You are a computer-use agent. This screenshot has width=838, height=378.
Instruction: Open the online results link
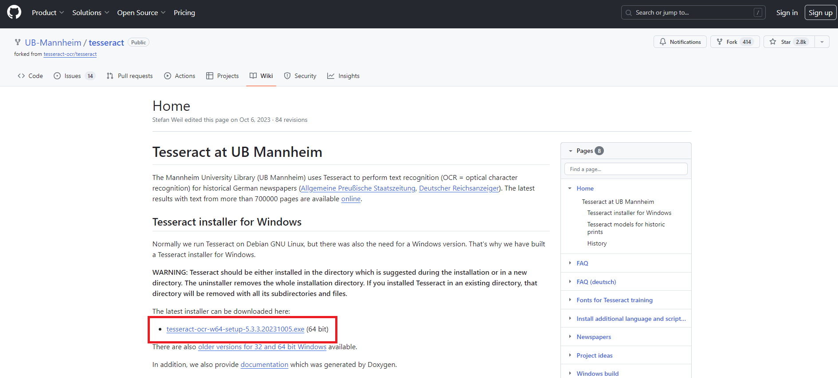[x=351, y=199]
